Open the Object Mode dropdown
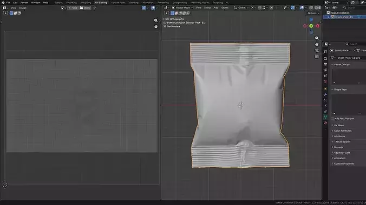The image size is (366, 205). pos(182,8)
